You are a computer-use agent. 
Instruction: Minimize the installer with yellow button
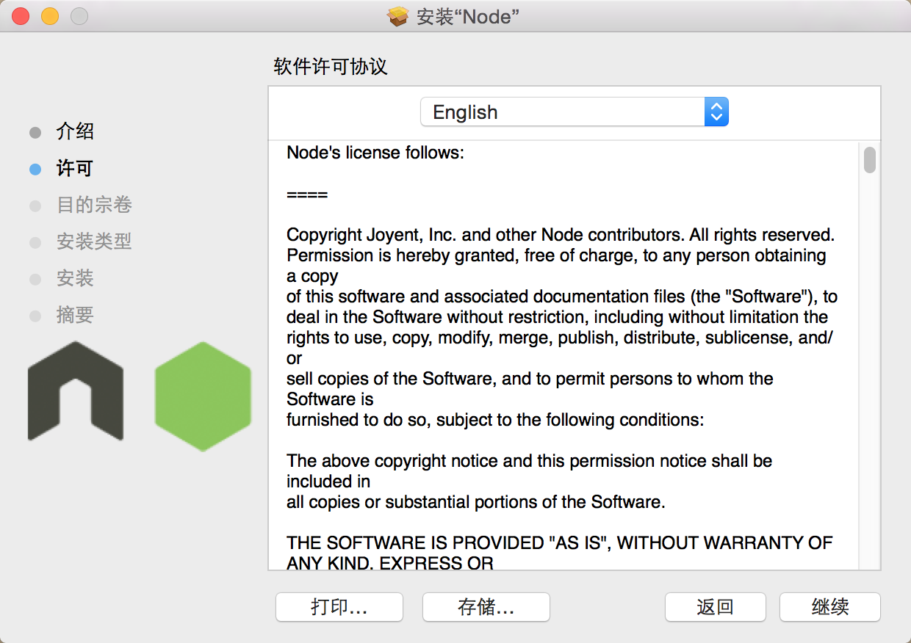[x=50, y=16]
